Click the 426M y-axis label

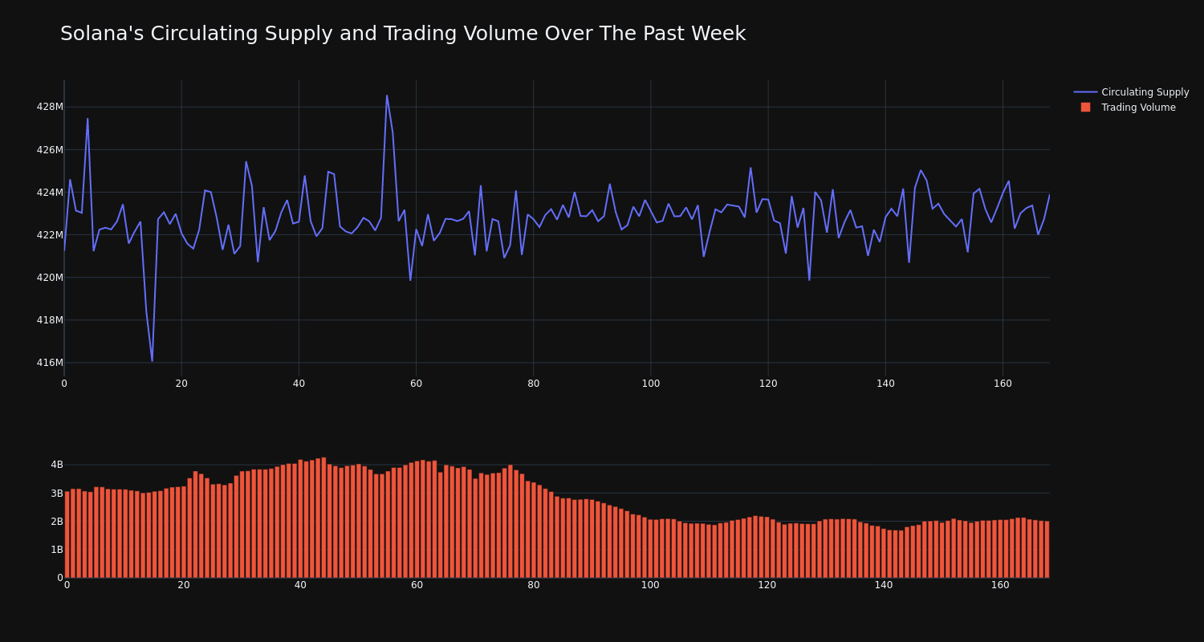50,149
